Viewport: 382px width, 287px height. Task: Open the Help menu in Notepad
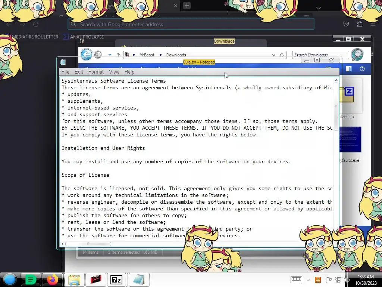pos(129,72)
